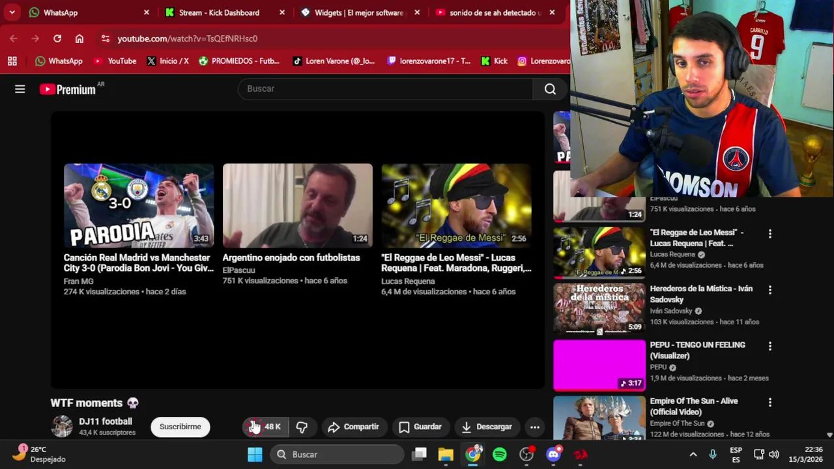Viewport: 834px width, 469px height.
Task: Open the volume speaker tray icon
Action: 773,454
